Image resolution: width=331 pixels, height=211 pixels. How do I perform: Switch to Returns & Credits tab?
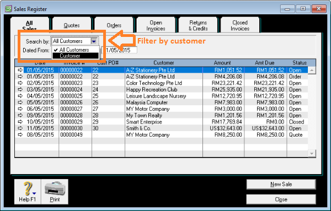pyautogui.click(x=198, y=25)
